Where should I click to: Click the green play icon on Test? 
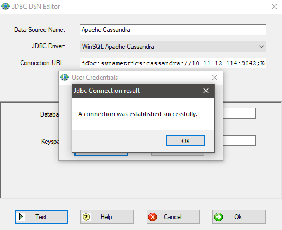click(x=21, y=216)
